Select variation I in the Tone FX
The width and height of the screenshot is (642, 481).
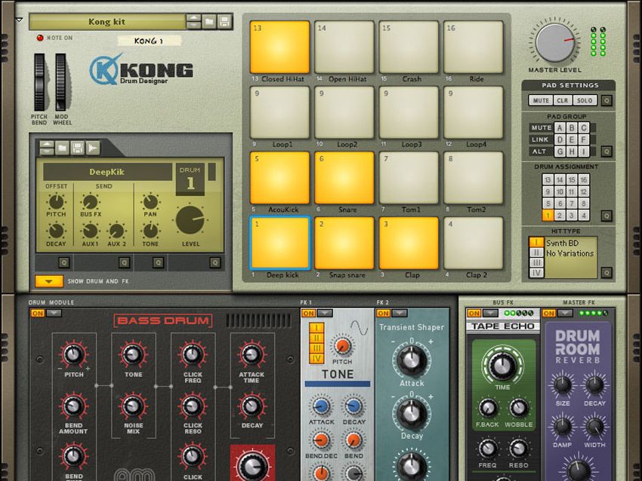coord(316,328)
